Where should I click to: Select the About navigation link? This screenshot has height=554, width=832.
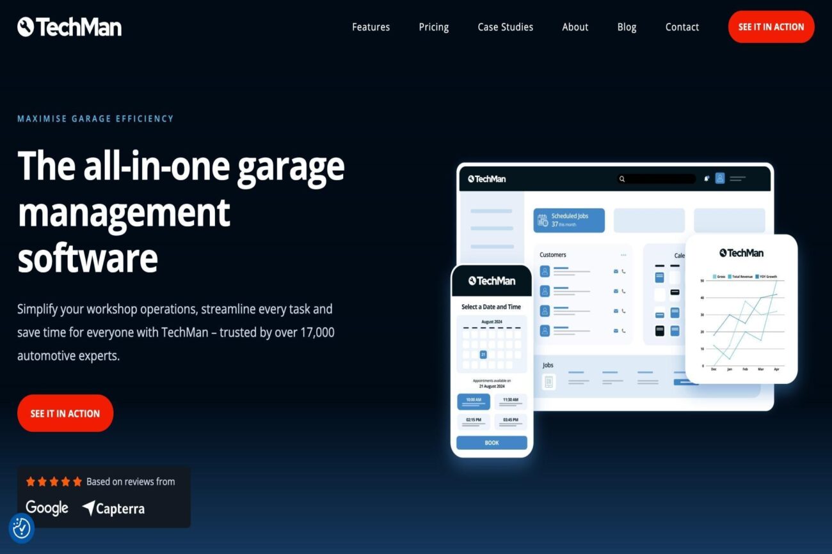pos(575,27)
